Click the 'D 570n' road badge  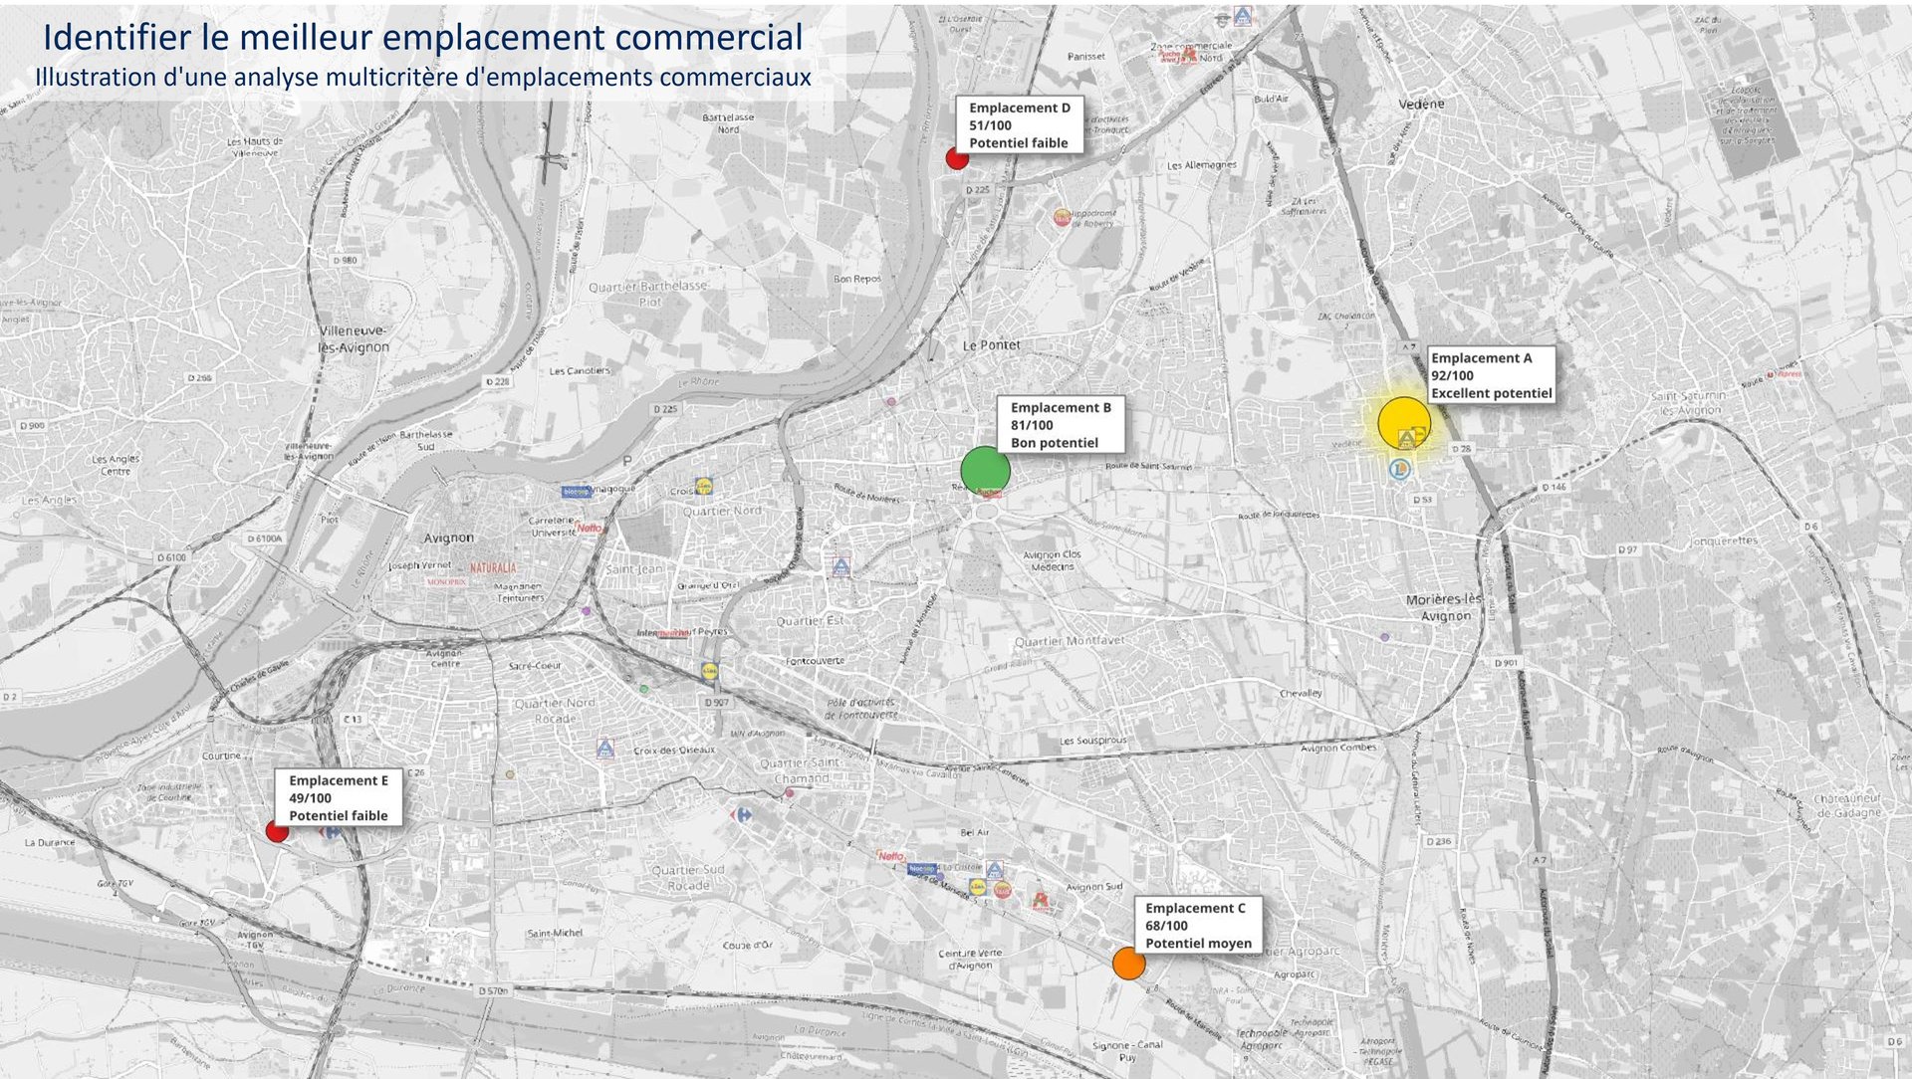coord(493,990)
